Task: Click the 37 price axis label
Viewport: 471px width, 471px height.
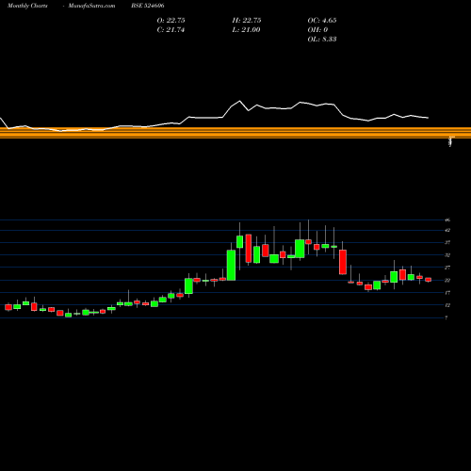Action: pos(447,242)
